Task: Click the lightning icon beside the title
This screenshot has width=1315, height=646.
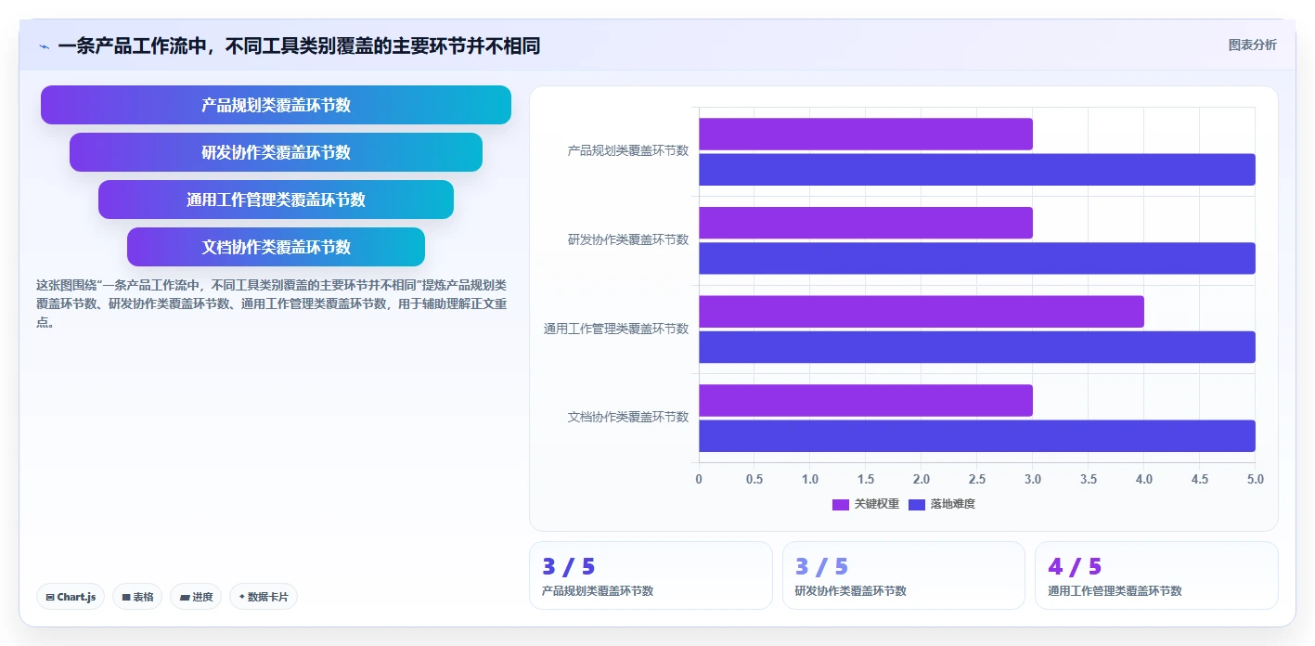Action: tap(45, 46)
